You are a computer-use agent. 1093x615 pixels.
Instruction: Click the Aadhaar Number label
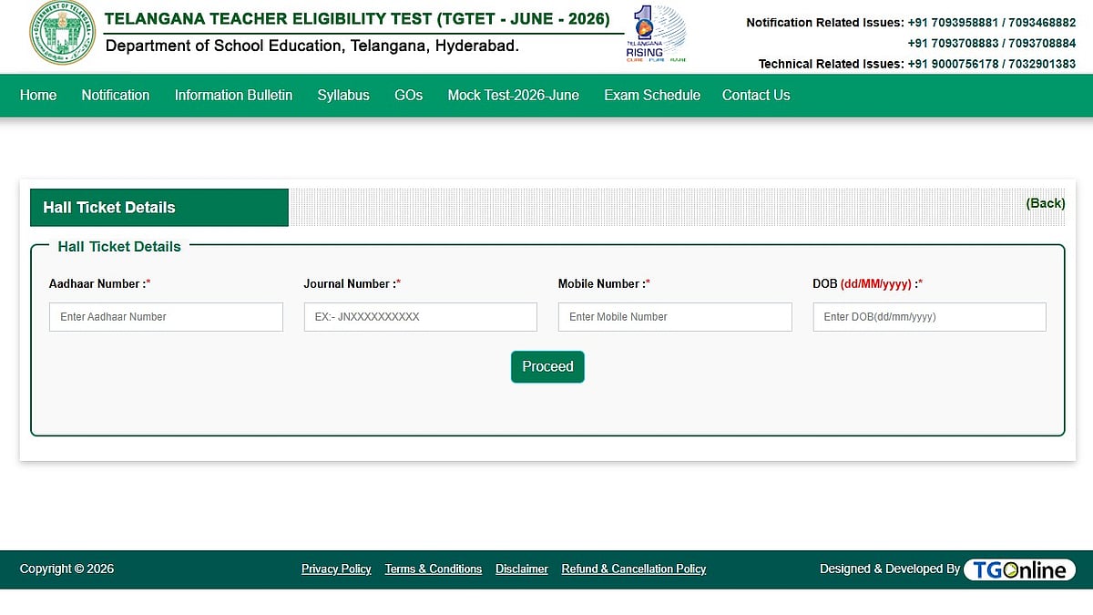coord(99,283)
